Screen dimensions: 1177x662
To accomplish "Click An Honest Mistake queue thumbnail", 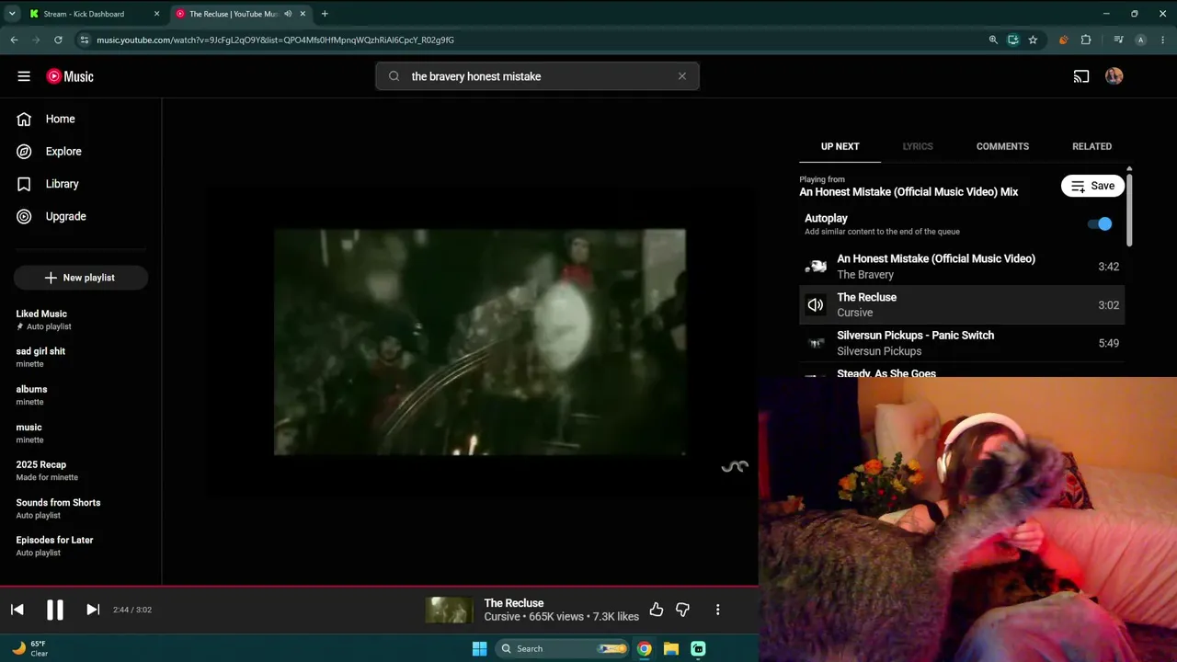I will (x=816, y=267).
